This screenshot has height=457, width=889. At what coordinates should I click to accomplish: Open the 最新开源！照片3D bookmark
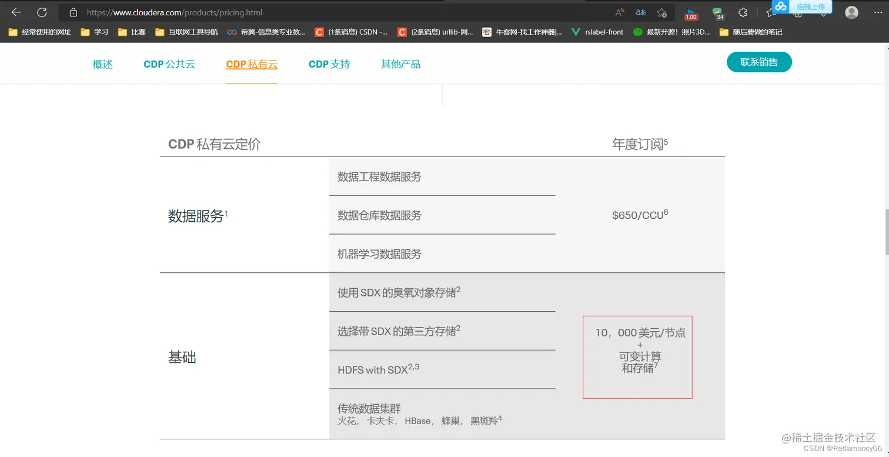tap(671, 32)
